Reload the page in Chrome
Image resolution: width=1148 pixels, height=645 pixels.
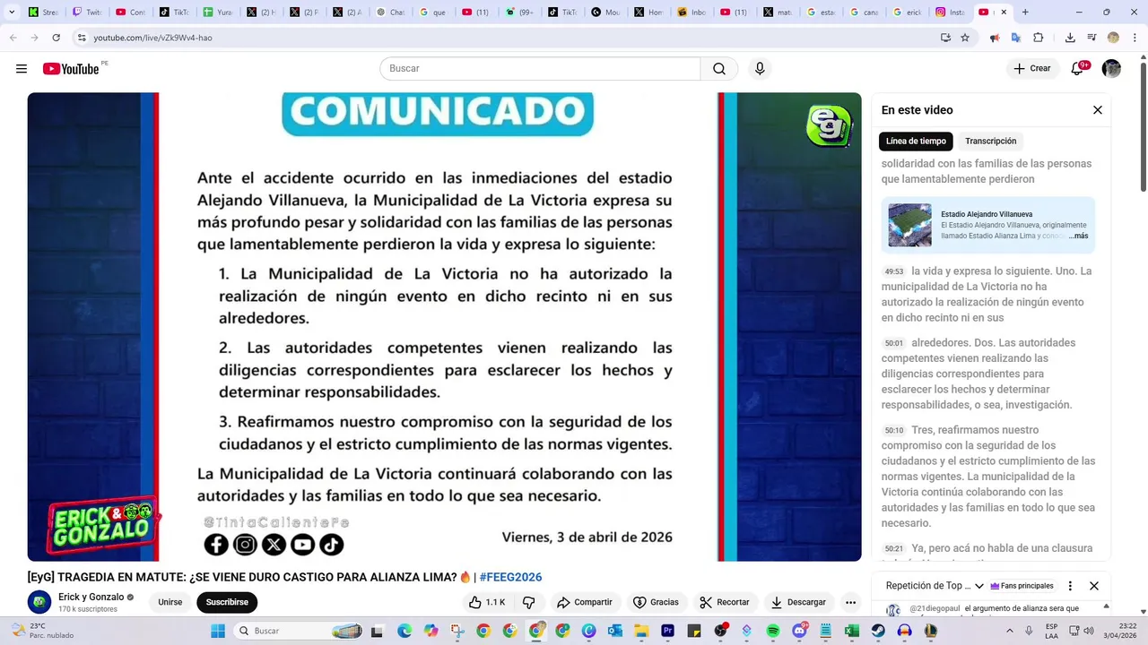(56, 38)
